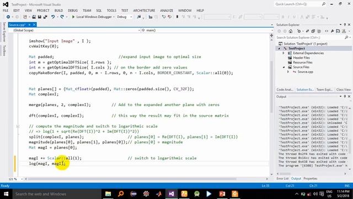Open the debug target dropdown arrow beside Local Windows Debugger
353x199 pixels.
tap(114, 17)
